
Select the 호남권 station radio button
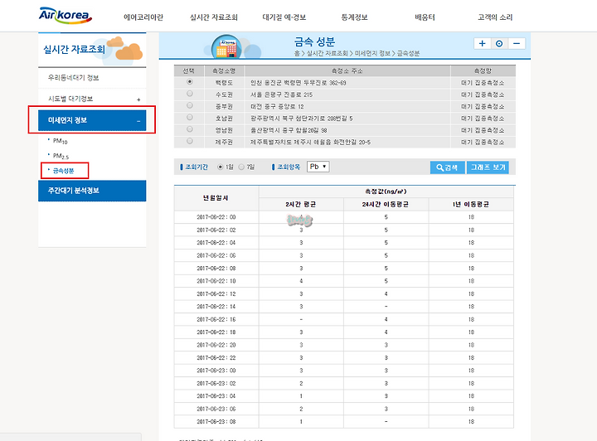point(190,118)
